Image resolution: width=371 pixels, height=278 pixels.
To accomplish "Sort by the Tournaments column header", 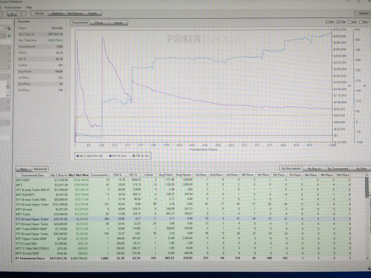I will point(99,175).
